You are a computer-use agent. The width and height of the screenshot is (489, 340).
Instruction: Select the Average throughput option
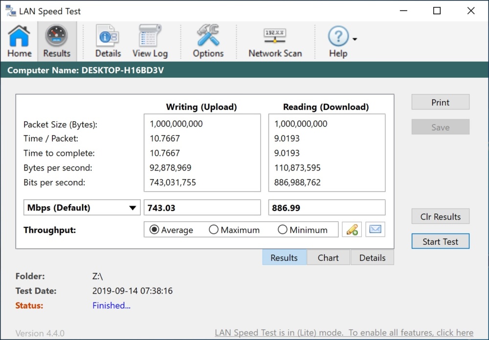click(x=171, y=230)
